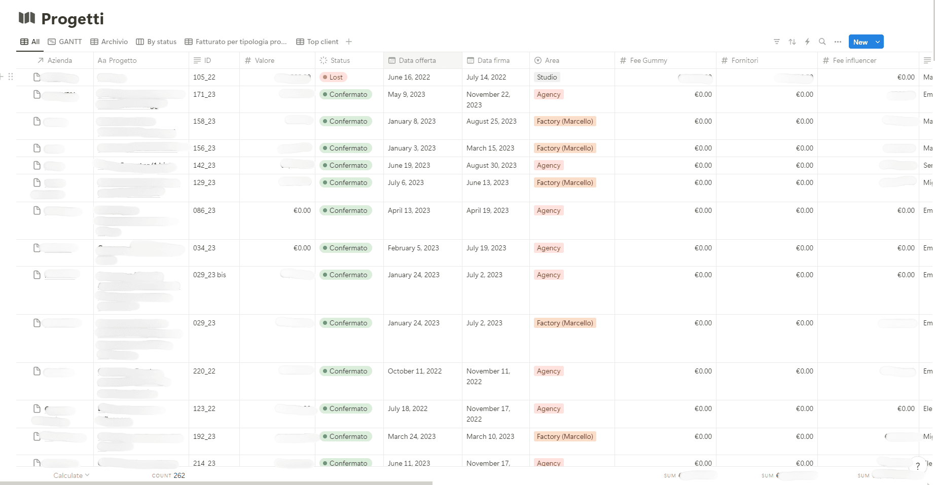This screenshot has width=935, height=485.
Task: Click the drag handle beside row 105_22
Action: (x=11, y=77)
